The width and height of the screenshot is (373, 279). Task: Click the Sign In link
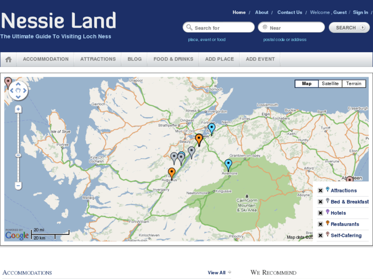(360, 12)
